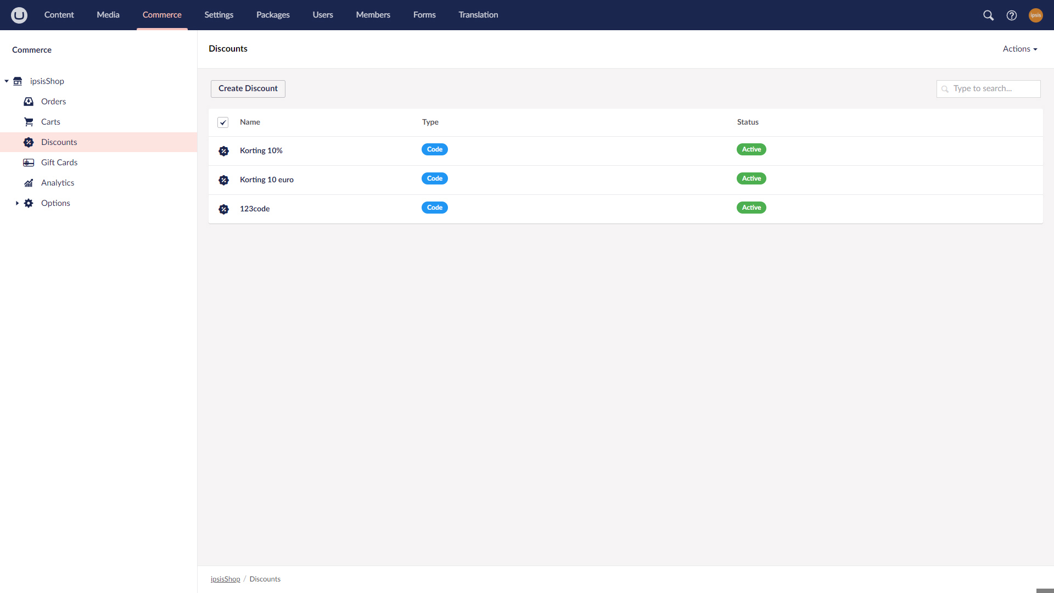Click the discount badge icon beside Korting 10%
Viewport: 1054px width, 593px height.
coord(223,151)
